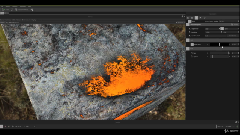The width and height of the screenshot is (240, 135).
Task: Collapse the rock parameter group
Action: click(188, 40)
